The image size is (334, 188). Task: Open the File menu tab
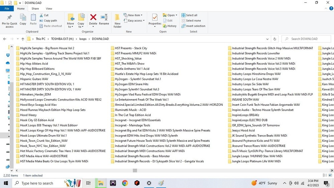click(x=7, y=9)
